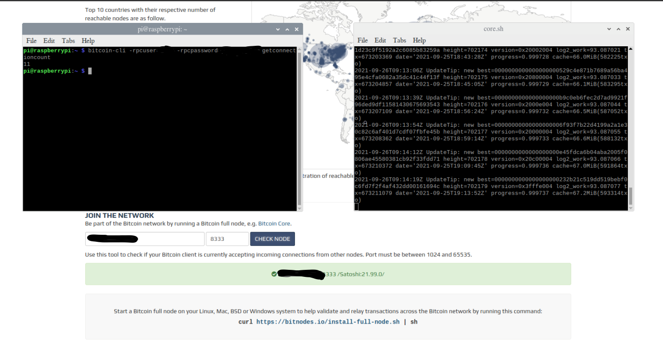Click the scroll-up arrow in core.sh window

630,49
